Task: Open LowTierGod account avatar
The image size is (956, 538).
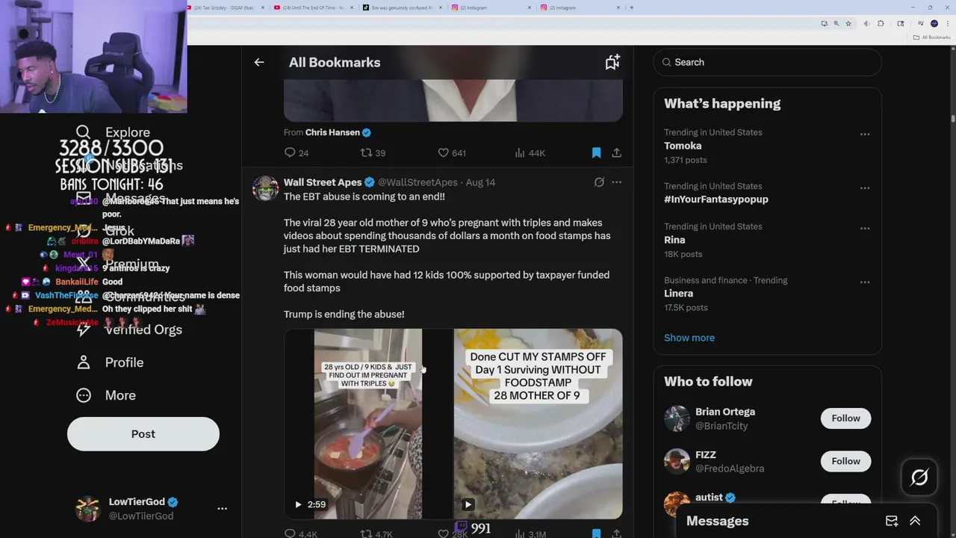Action: click(88, 508)
